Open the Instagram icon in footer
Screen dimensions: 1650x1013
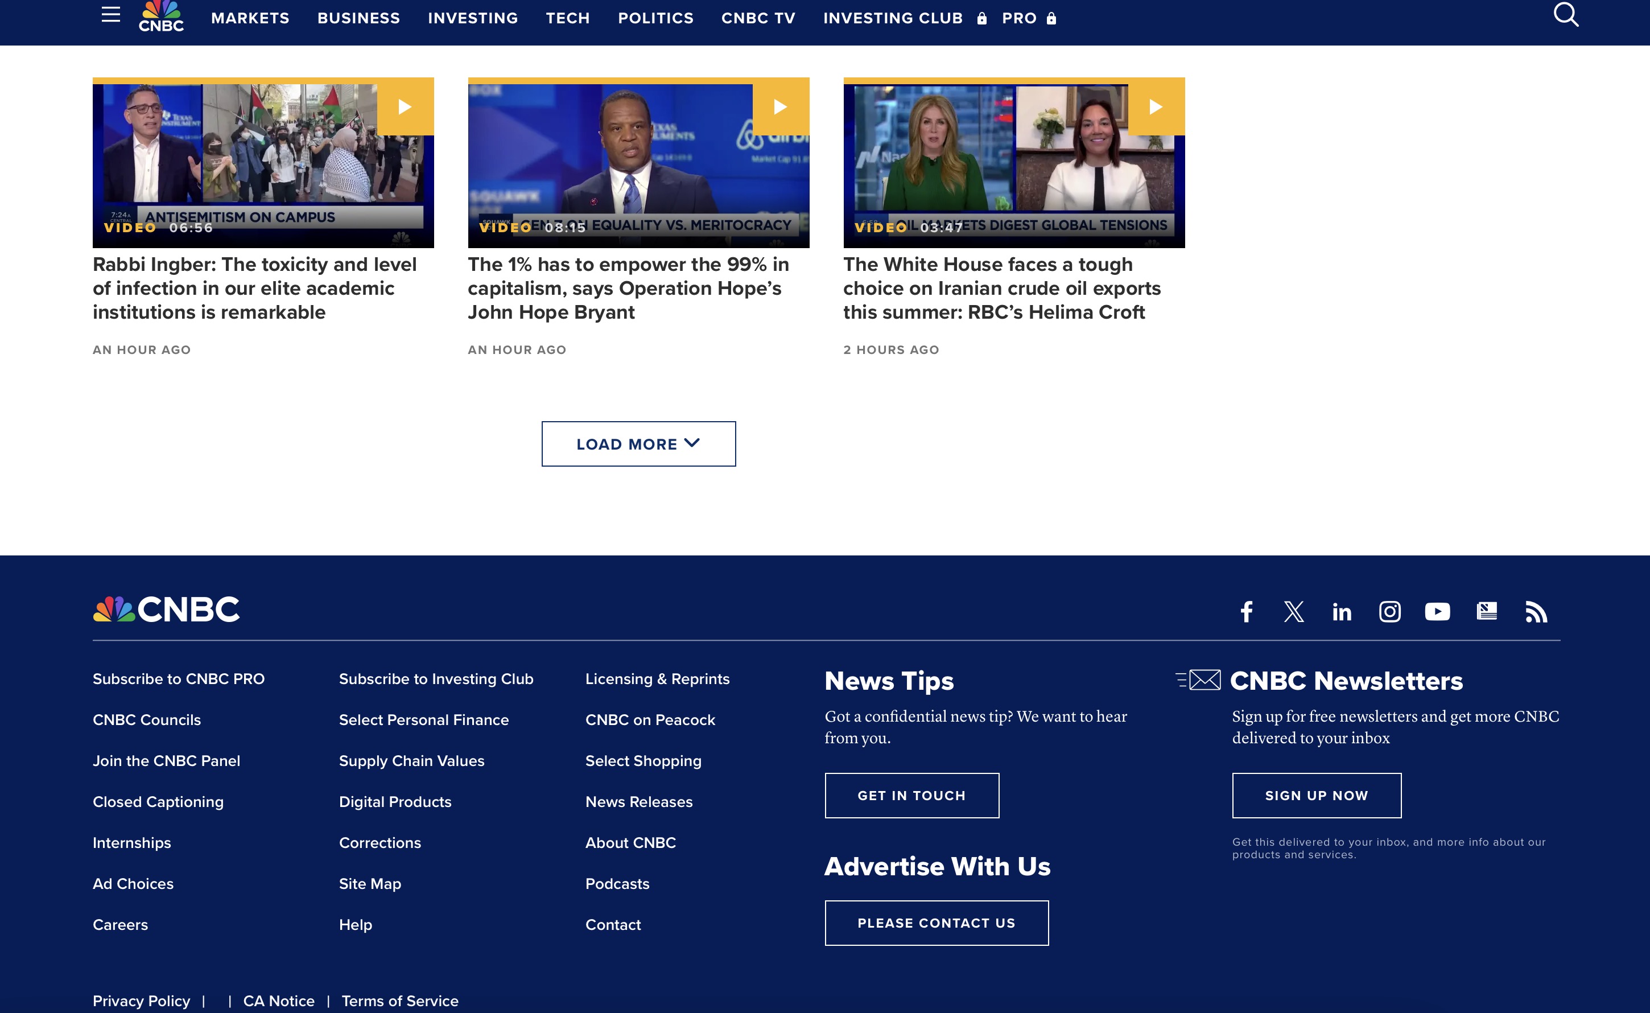pyautogui.click(x=1389, y=612)
